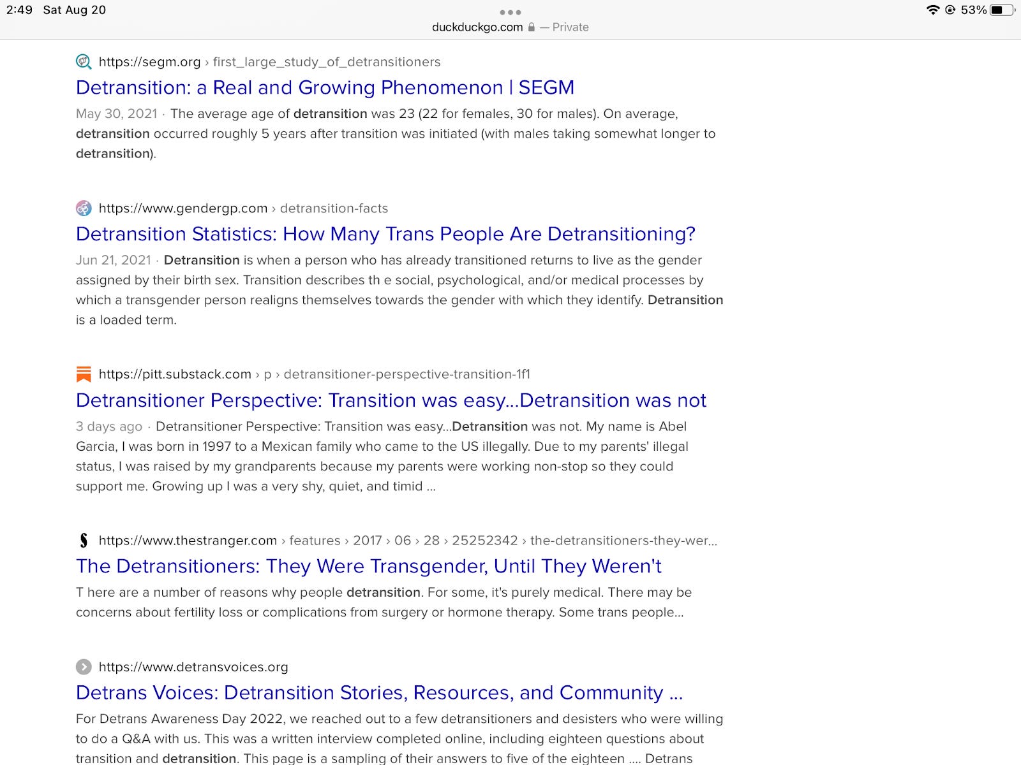
Task: Click the https://segm.org URL text
Action: tap(150, 62)
